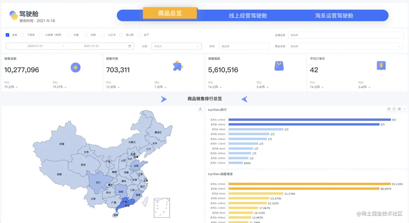
Task: Open the 系列 select field
Action: (x=244, y=46)
